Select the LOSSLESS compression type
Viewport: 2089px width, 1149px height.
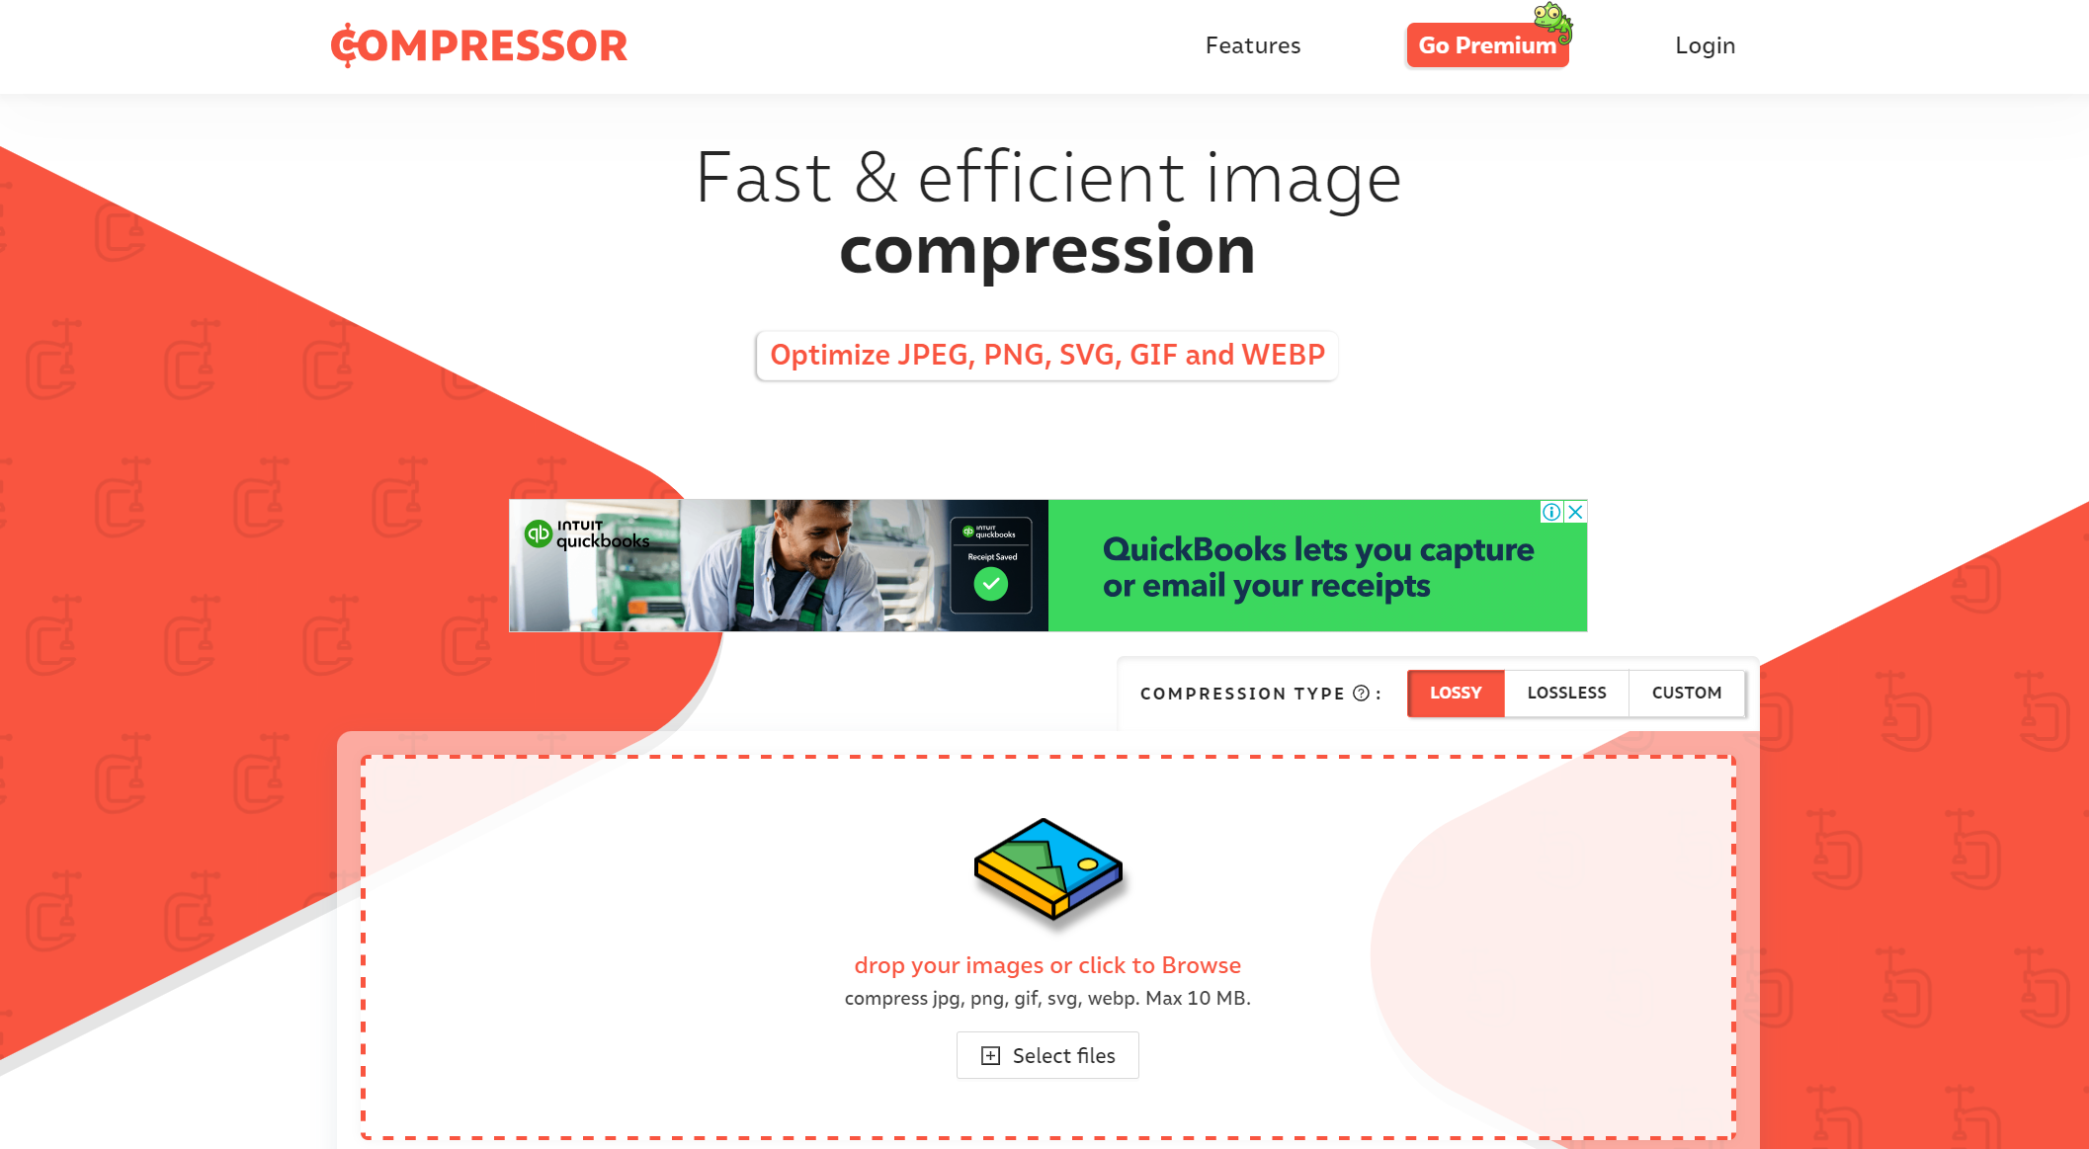pos(1567,692)
